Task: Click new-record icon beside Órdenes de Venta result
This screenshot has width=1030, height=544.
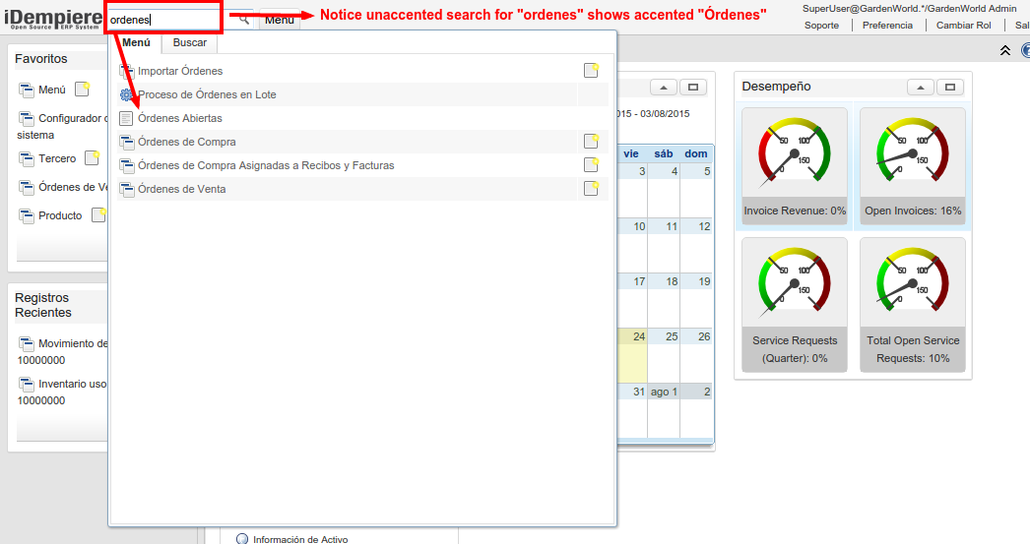Action: click(x=591, y=189)
